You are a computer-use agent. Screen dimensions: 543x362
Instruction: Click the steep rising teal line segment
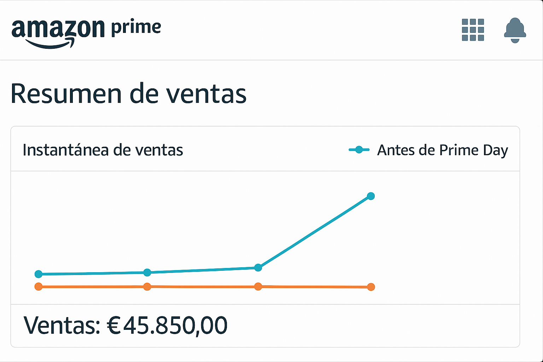pos(315,232)
